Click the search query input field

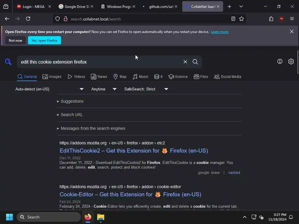101,62
